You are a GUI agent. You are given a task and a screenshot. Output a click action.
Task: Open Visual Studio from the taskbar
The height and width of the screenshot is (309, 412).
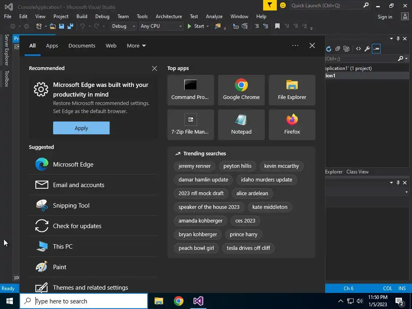pos(198,301)
